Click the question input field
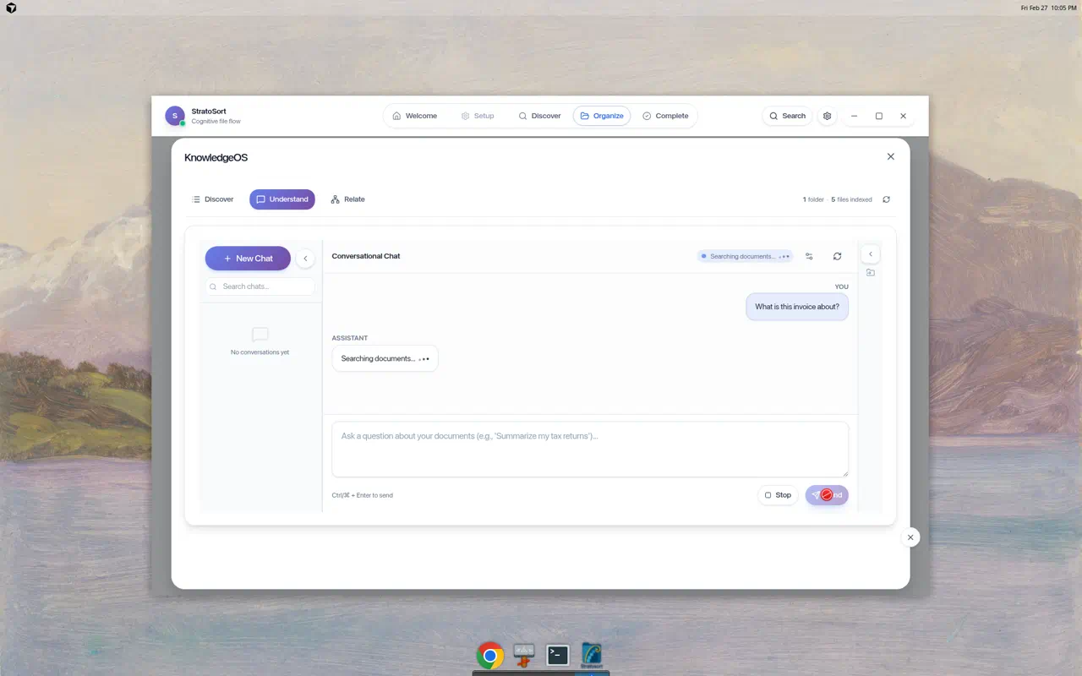Screen dimensions: 1082x676 589,449
